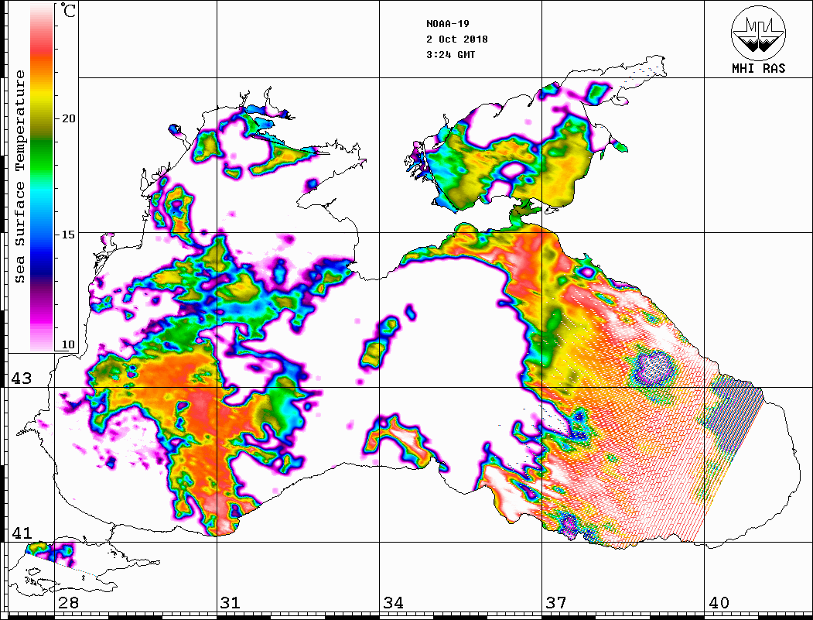
Task: Click the MHI RAS text label
Action: click(x=758, y=69)
